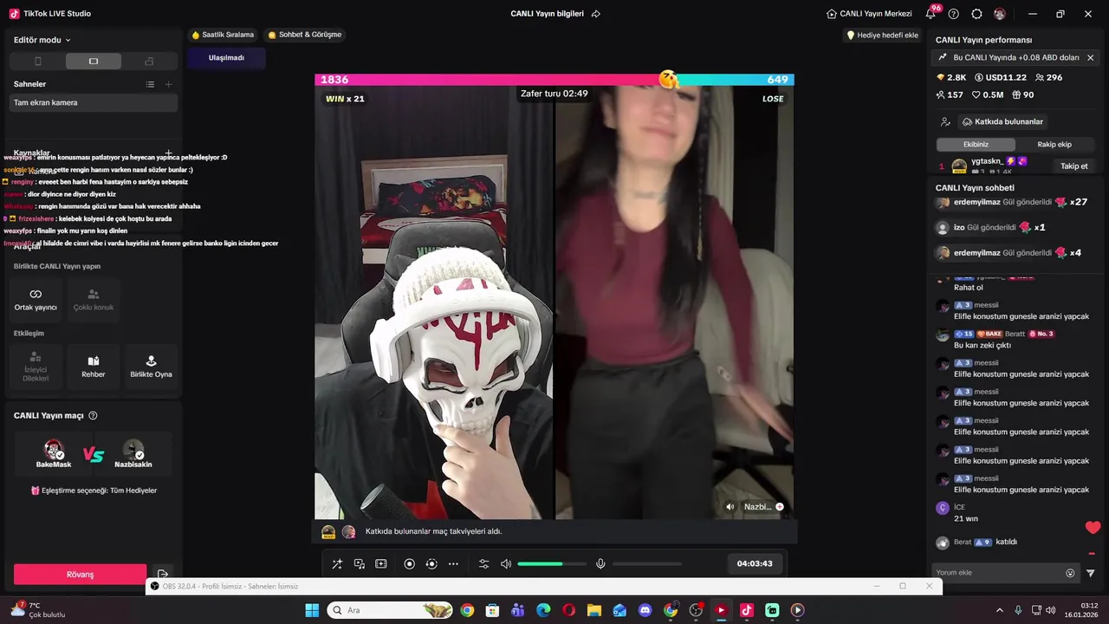1109x624 pixels.
Task: Open İzleyici Dilekleri tile
Action: (36, 367)
